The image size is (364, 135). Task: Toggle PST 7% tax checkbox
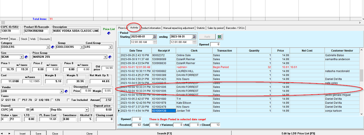19,100
